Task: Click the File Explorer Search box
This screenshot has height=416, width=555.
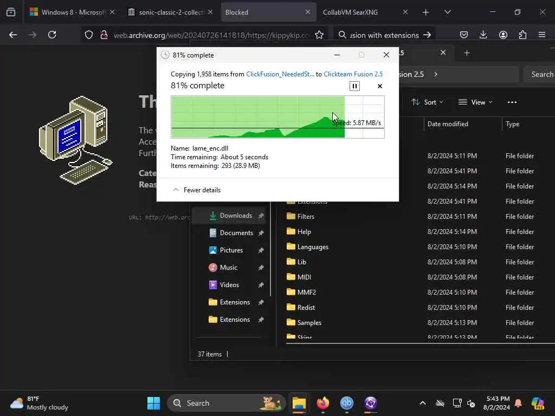Action: 539,74
